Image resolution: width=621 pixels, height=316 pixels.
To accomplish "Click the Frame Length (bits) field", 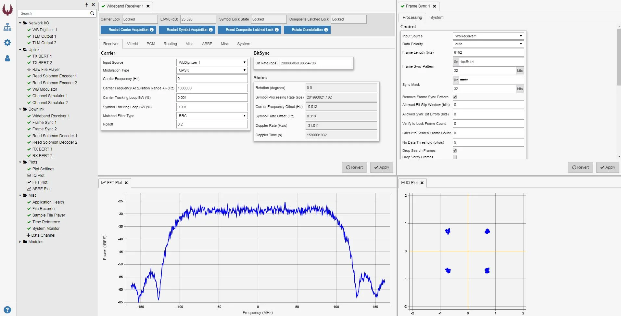I will coord(488,52).
